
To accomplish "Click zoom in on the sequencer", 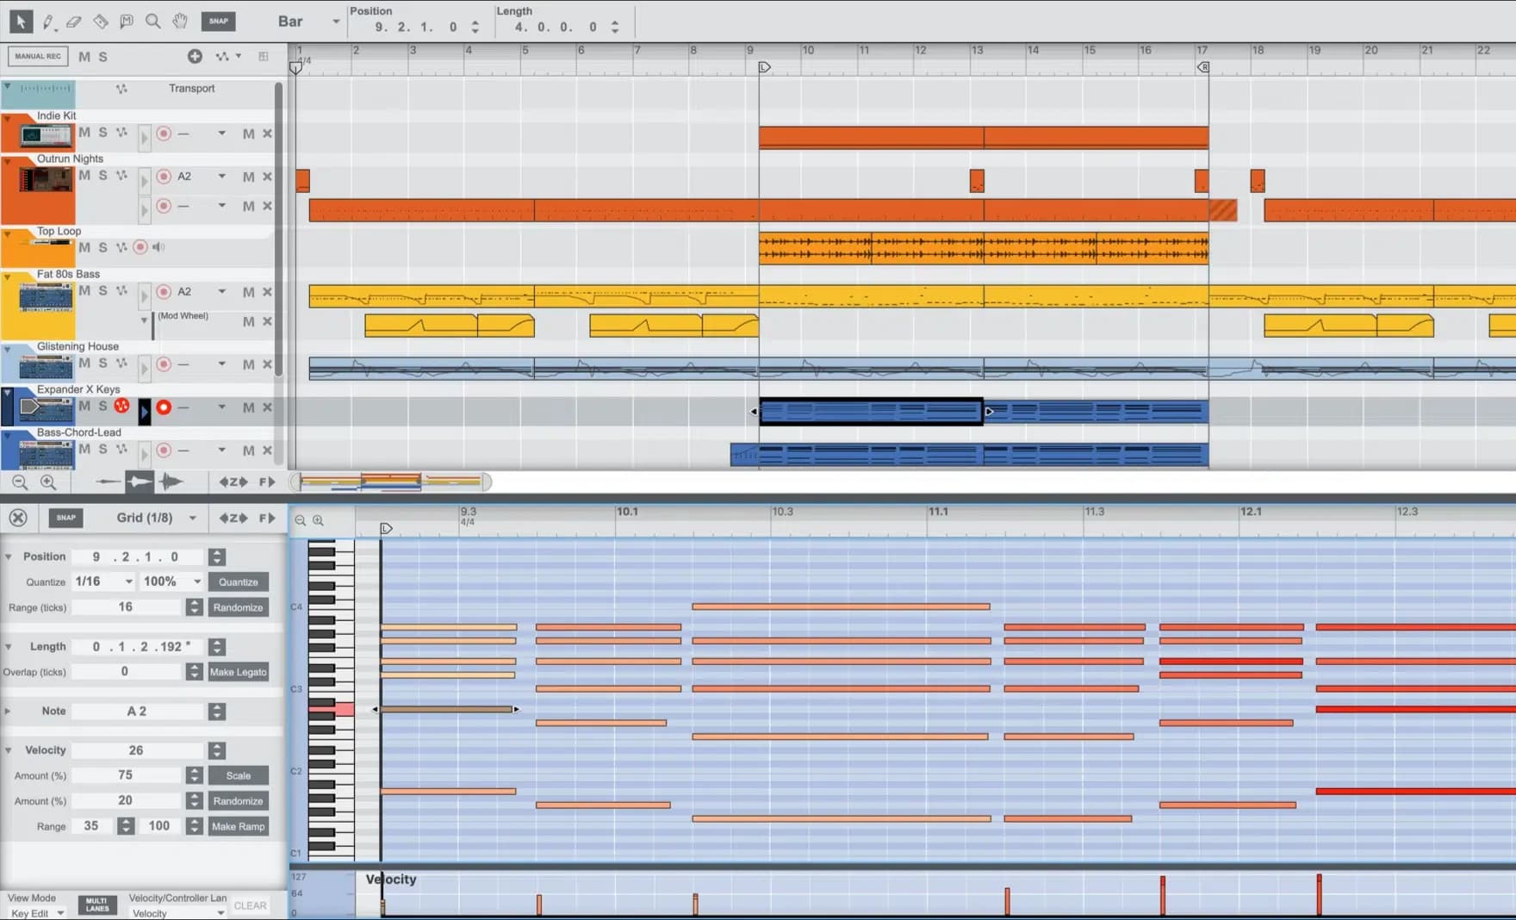I will [x=49, y=482].
